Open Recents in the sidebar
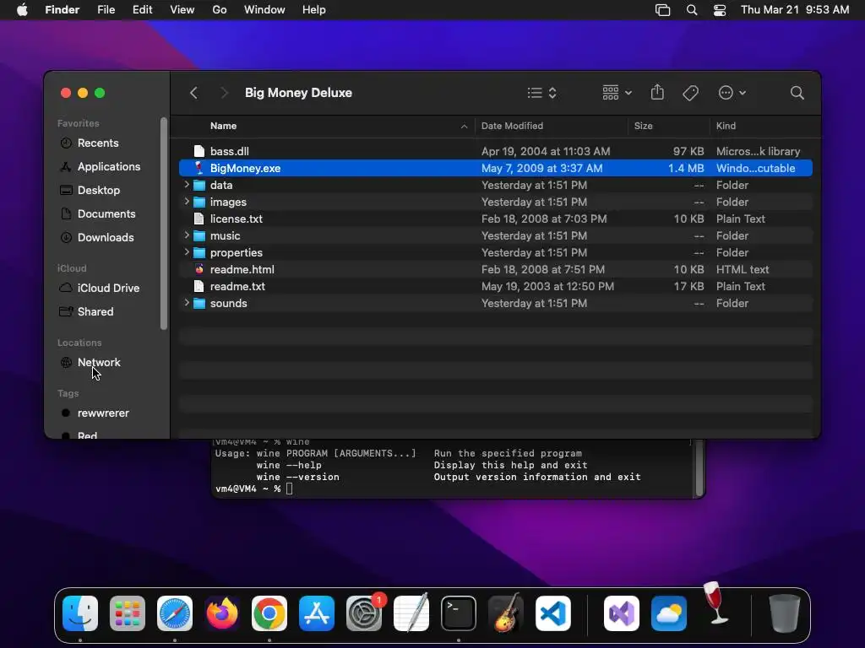This screenshot has width=865, height=648. 98,143
